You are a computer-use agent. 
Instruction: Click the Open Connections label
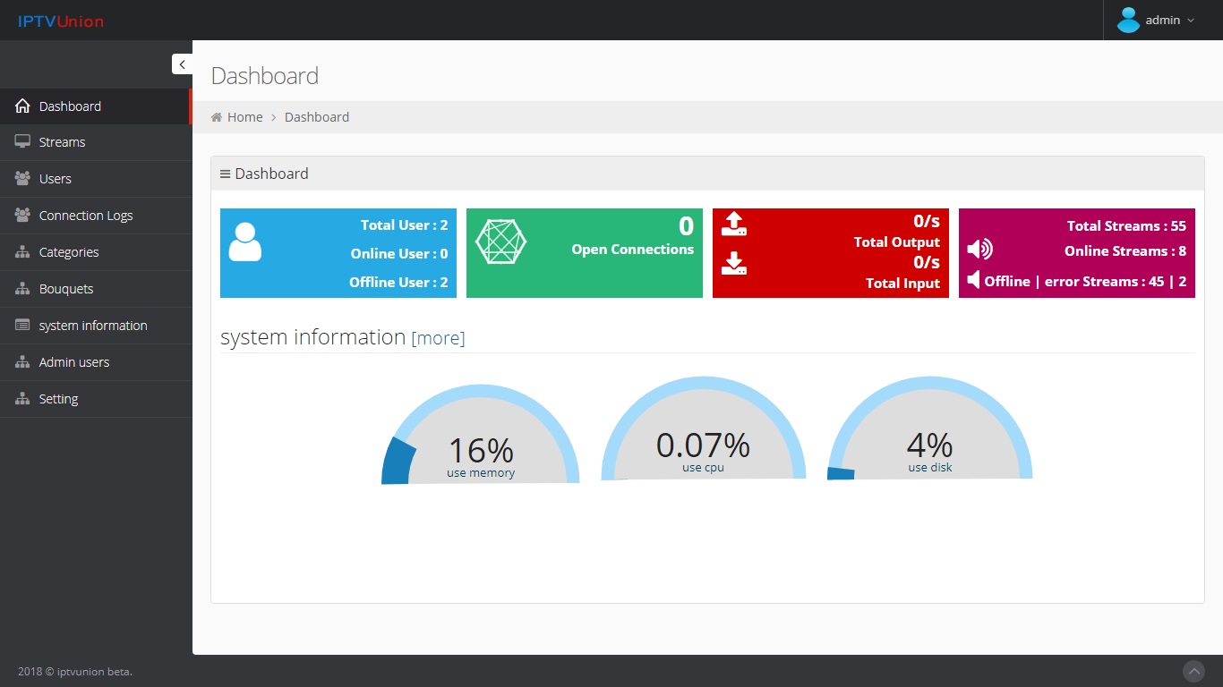click(633, 250)
